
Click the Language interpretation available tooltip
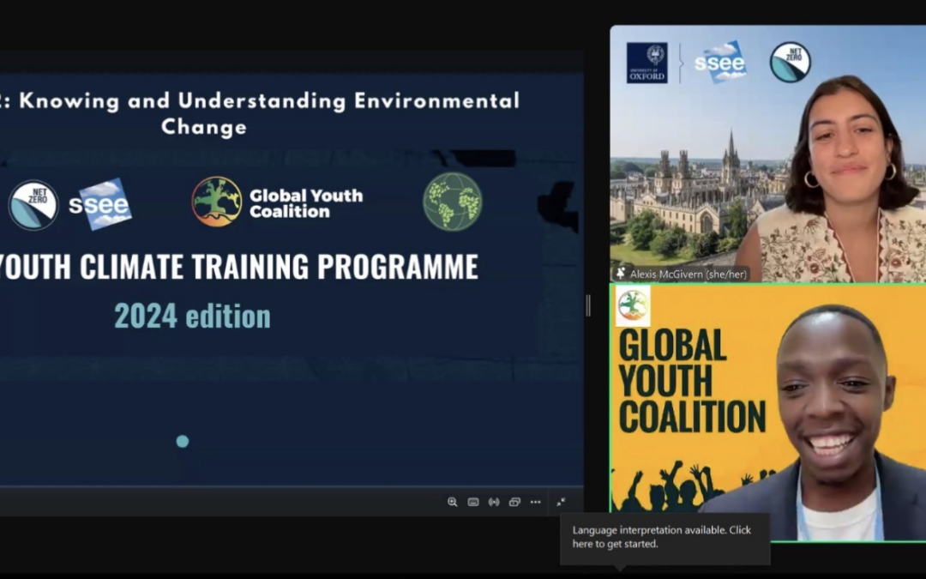pyautogui.click(x=664, y=537)
